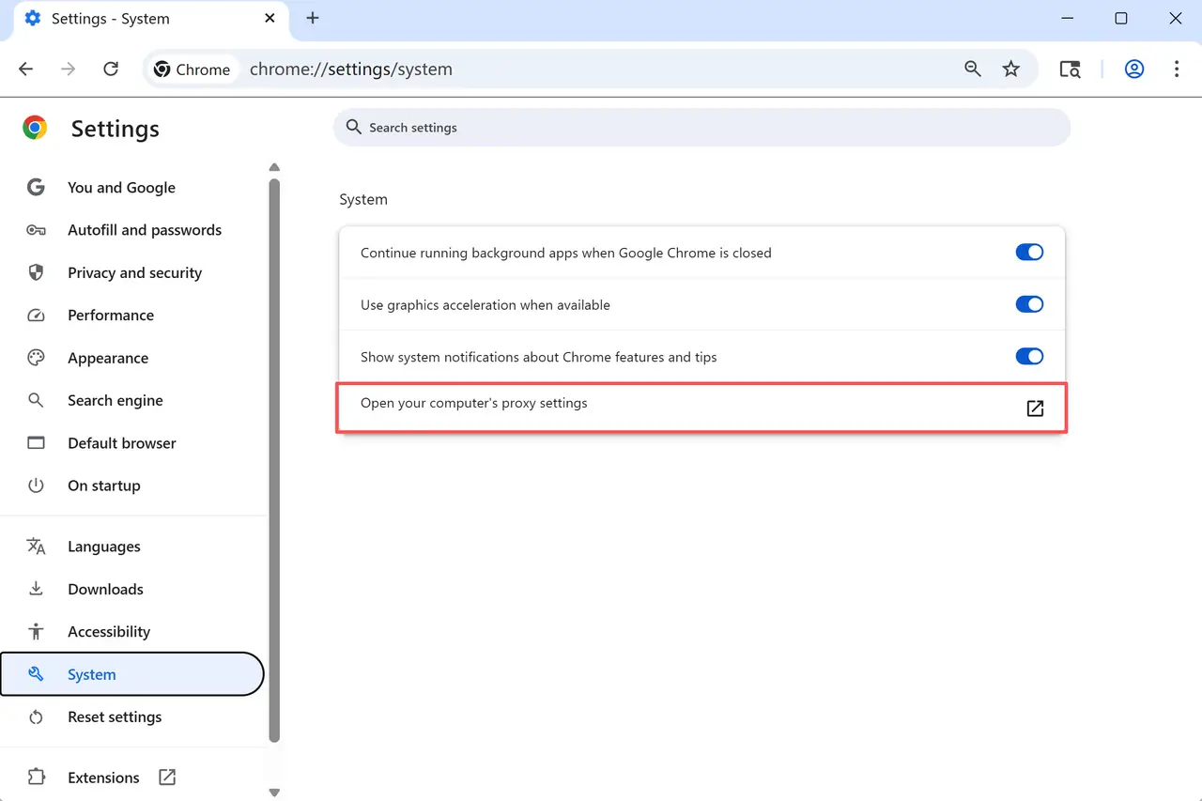Click the sidebar scroll-up arrow
1202x801 pixels.
point(274,167)
